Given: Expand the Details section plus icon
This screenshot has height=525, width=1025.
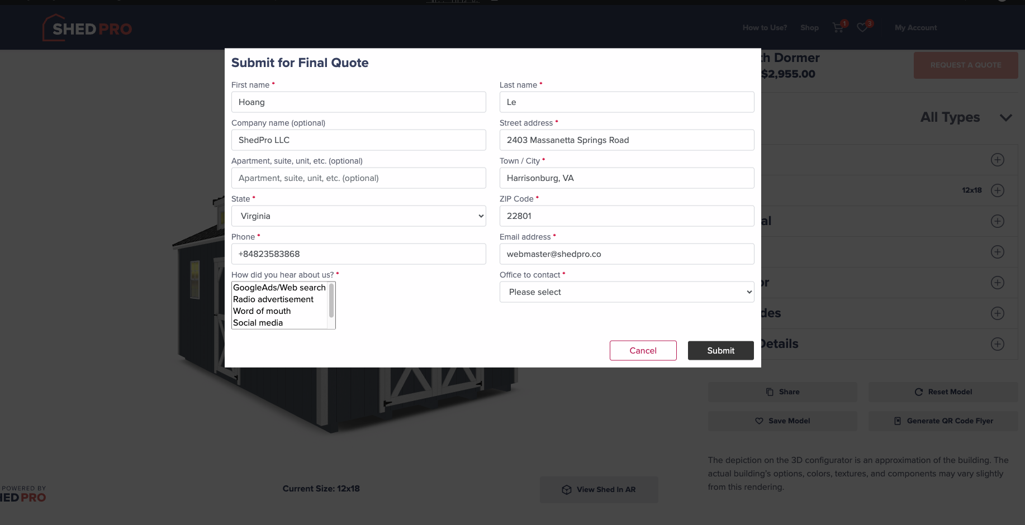Looking at the screenshot, I should point(998,344).
